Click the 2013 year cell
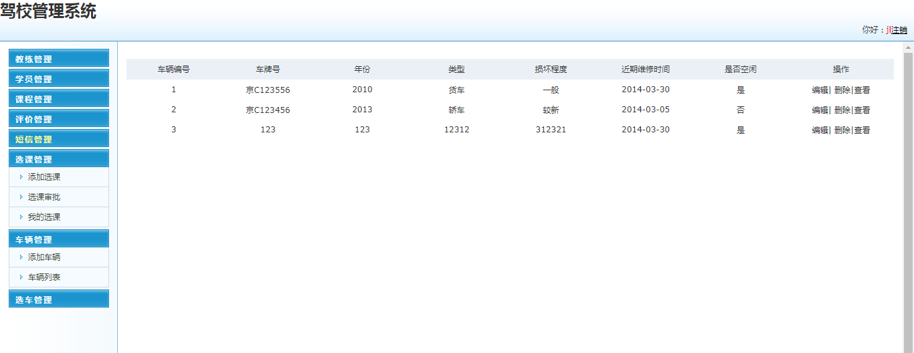The image size is (914, 353). (362, 110)
